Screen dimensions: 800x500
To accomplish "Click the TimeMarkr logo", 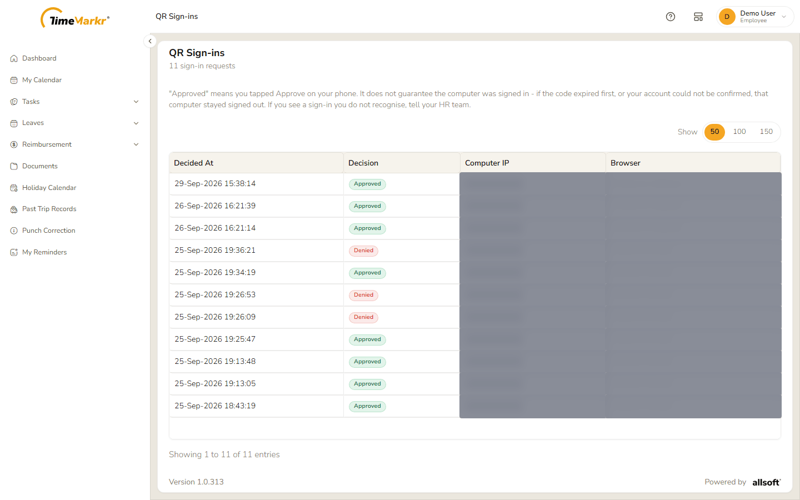I will point(75,18).
